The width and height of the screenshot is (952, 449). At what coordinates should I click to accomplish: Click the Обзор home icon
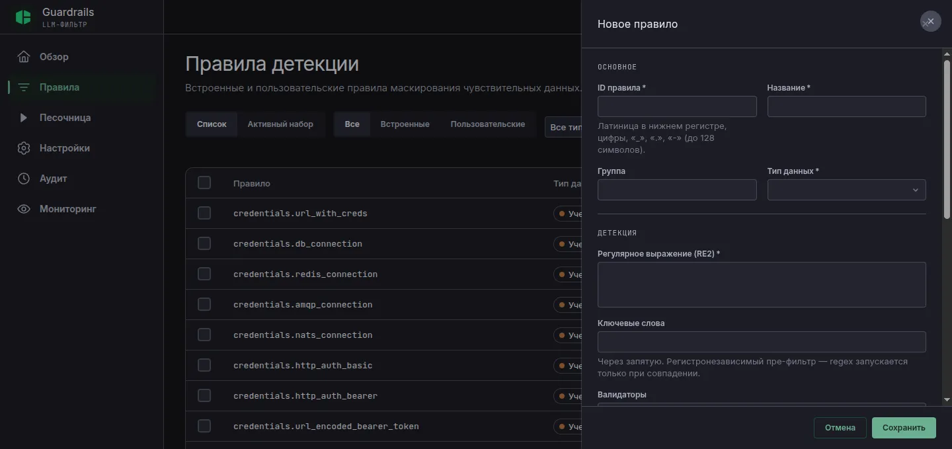click(24, 57)
